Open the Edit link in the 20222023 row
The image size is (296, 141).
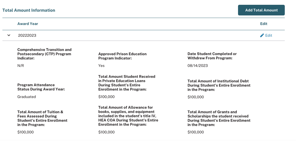tap(268, 35)
